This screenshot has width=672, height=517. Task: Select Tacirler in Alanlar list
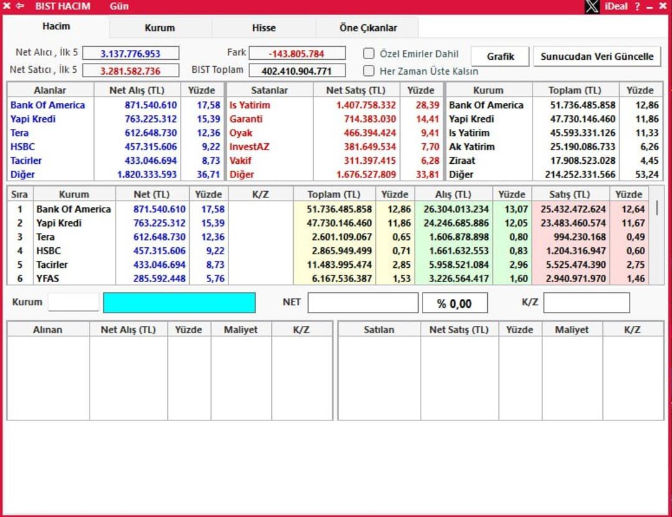click(x=26, y=161)
